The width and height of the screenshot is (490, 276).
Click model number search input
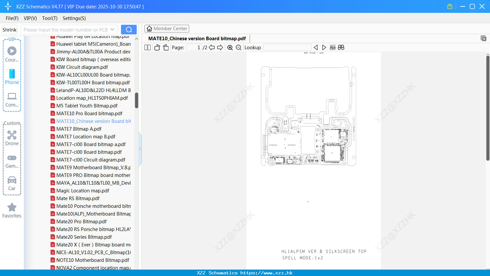tap(66, 30)
